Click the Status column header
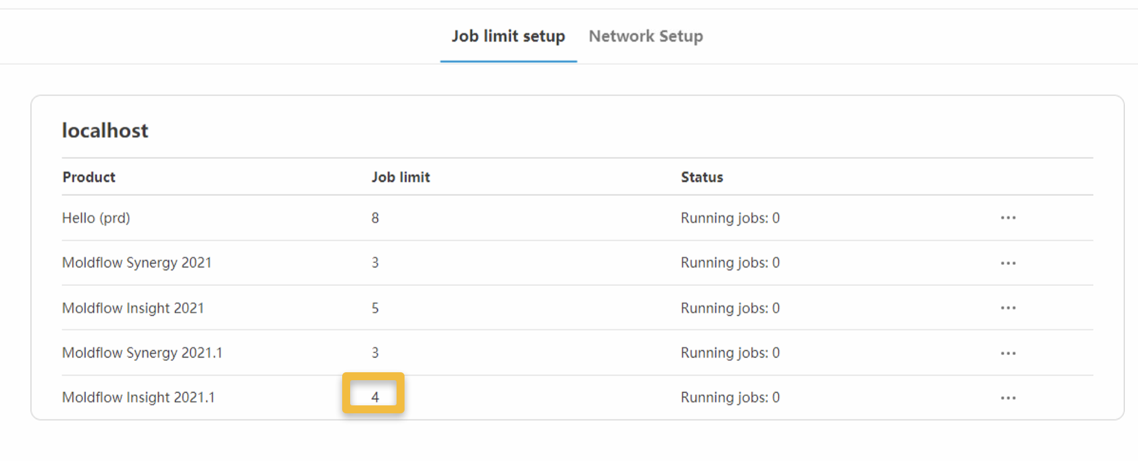 pyautogui.click(x=702, y=177)
